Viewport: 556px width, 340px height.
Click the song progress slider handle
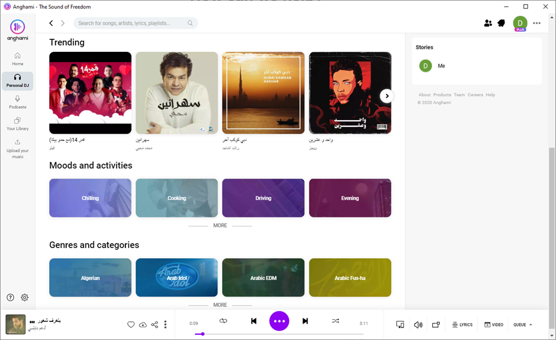pos(203,334)
